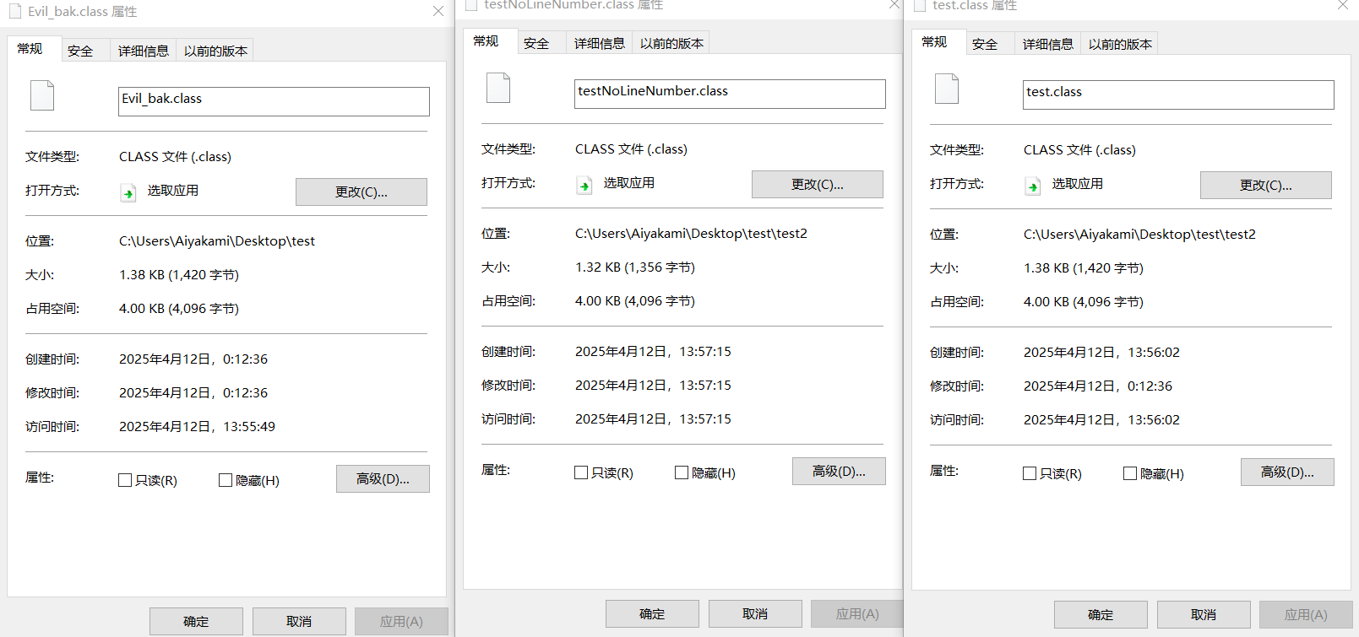The width and height of the screenshot is (1359, 637).
Task: Click 应用(A) in test.class window
Action: pyautogui.click(x=1306, y=614)
